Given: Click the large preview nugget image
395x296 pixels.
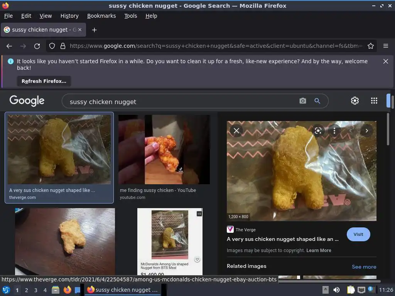Looking at the screenshot, I should 302,171.
